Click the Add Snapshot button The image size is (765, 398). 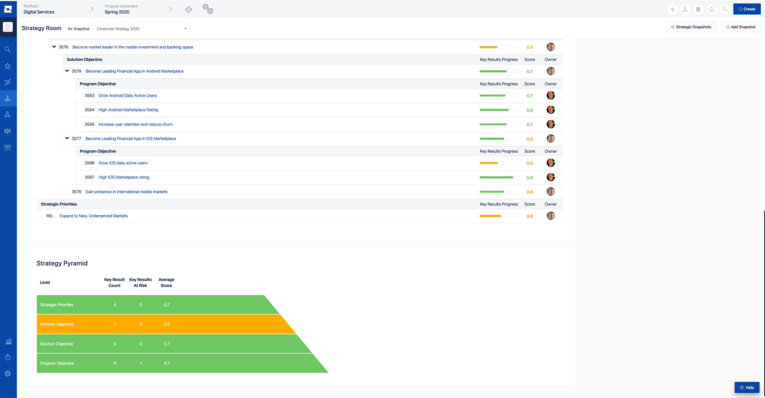740,27
